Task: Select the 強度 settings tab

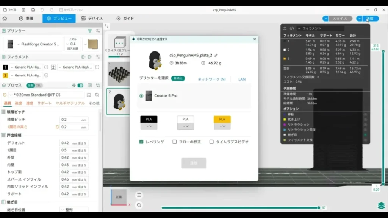Action: [x=18, y=103]
